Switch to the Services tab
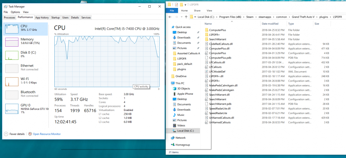 [x=86, y=18]
